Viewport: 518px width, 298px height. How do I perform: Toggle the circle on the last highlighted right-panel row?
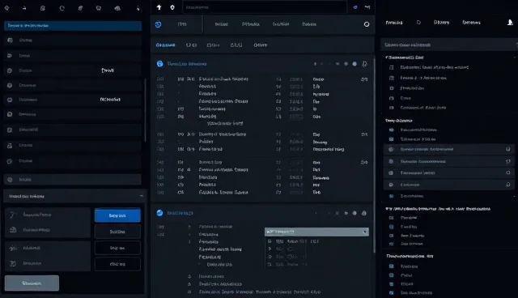point(508,185)
